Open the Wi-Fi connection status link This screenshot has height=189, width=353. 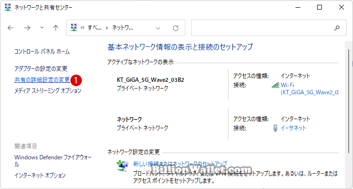[310, 89]
